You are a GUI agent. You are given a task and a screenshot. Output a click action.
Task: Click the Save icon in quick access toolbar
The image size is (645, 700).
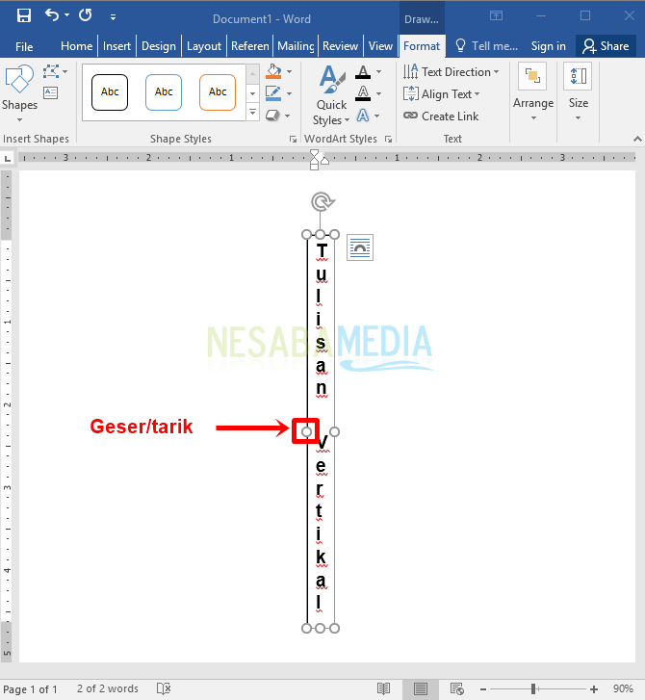(24, 15)
